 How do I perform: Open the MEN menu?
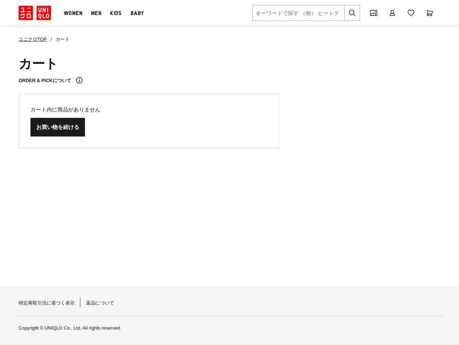96,13
